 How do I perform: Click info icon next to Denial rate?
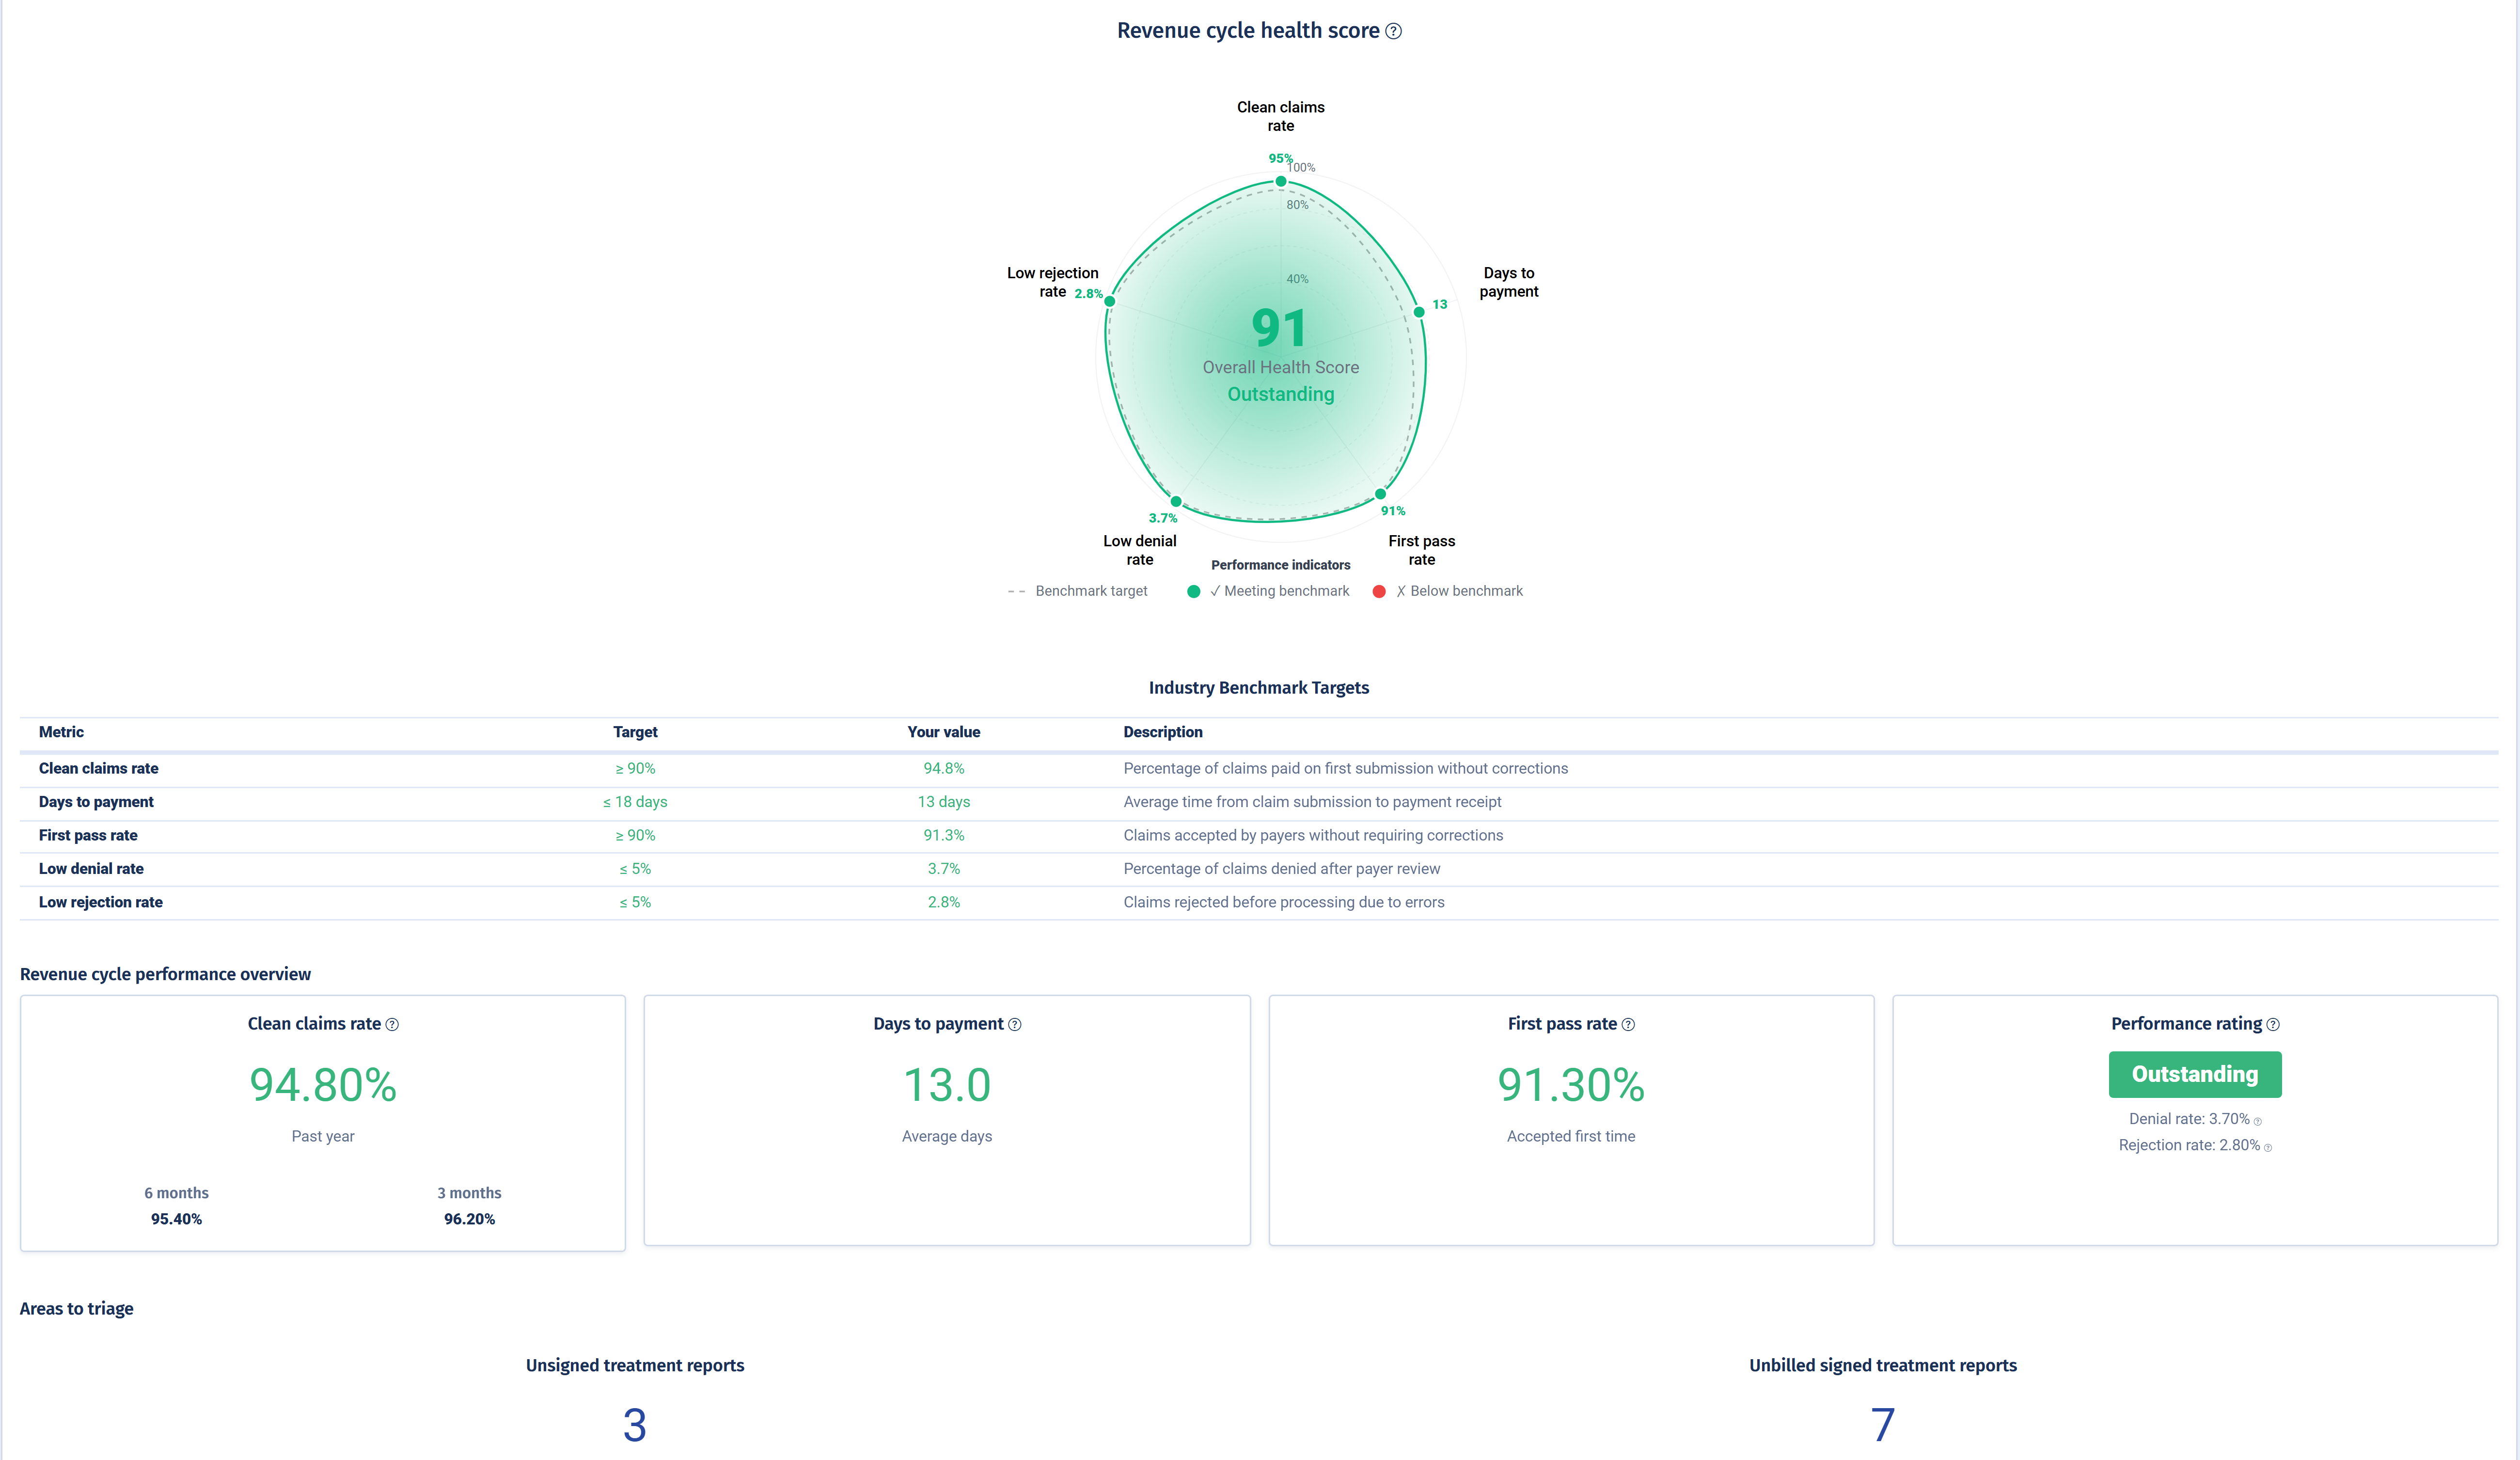pyautogui.click(x=2257, y=1121)
